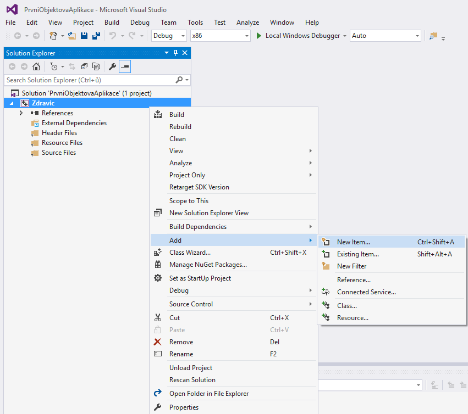Collapse the Zdravic project node
The width and height of the screenshot is (468, 414).
pyautogui.click(x=12, y=103)
